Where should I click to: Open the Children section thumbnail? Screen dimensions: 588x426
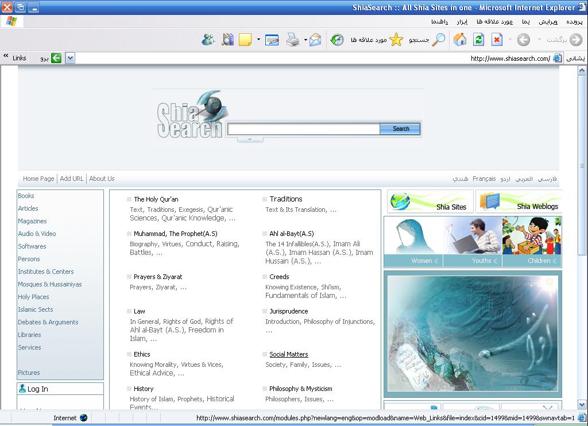pos(532,242)
